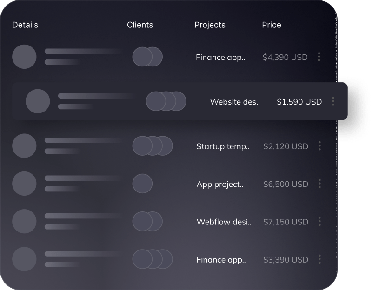
Task: Click the single client avatar in App project.. row
Action: (x=142, y=184)
